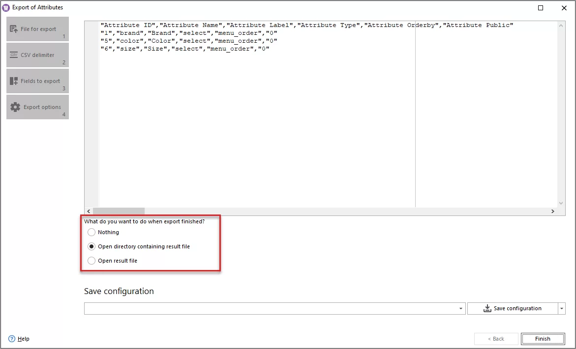The width and height of the screenshot is (576, 349).
Task: Expand the Save configuration split-button arrow
Action: 560,308
